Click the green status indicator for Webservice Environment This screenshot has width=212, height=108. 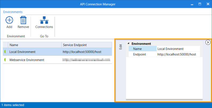point(5,60)
